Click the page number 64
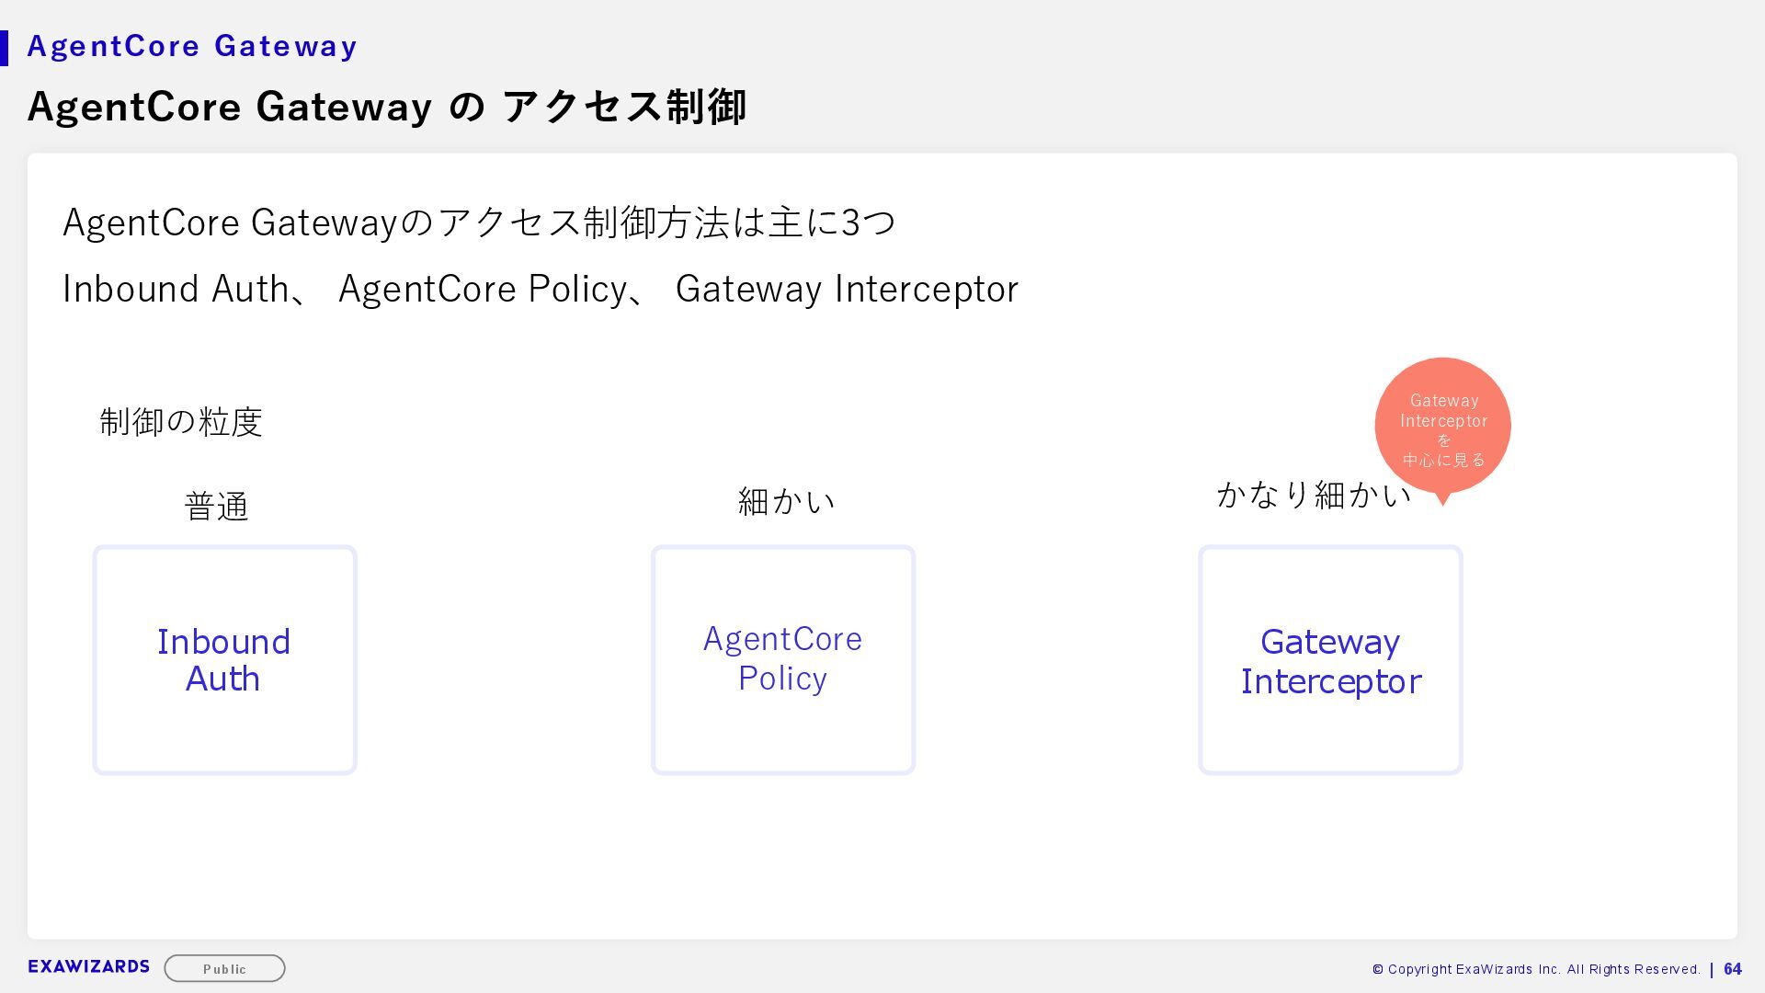 (x=1733, y=969)
